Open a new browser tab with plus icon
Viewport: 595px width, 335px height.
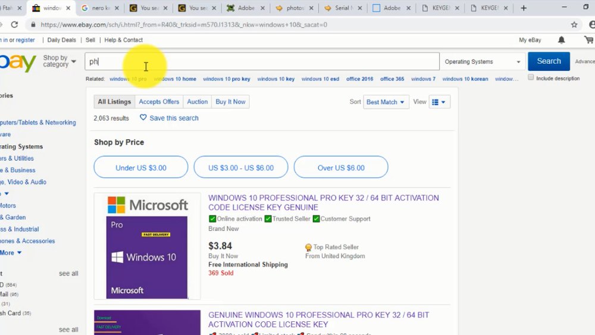[x=524, y=8]
